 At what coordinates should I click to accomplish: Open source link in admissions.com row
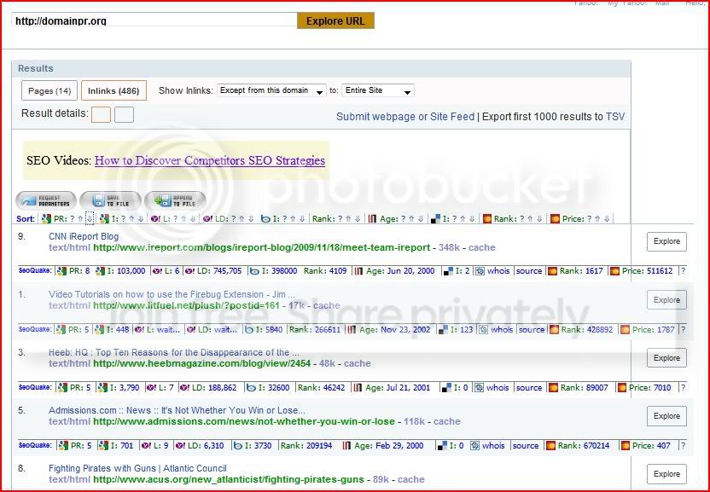(x=526, y=446)
